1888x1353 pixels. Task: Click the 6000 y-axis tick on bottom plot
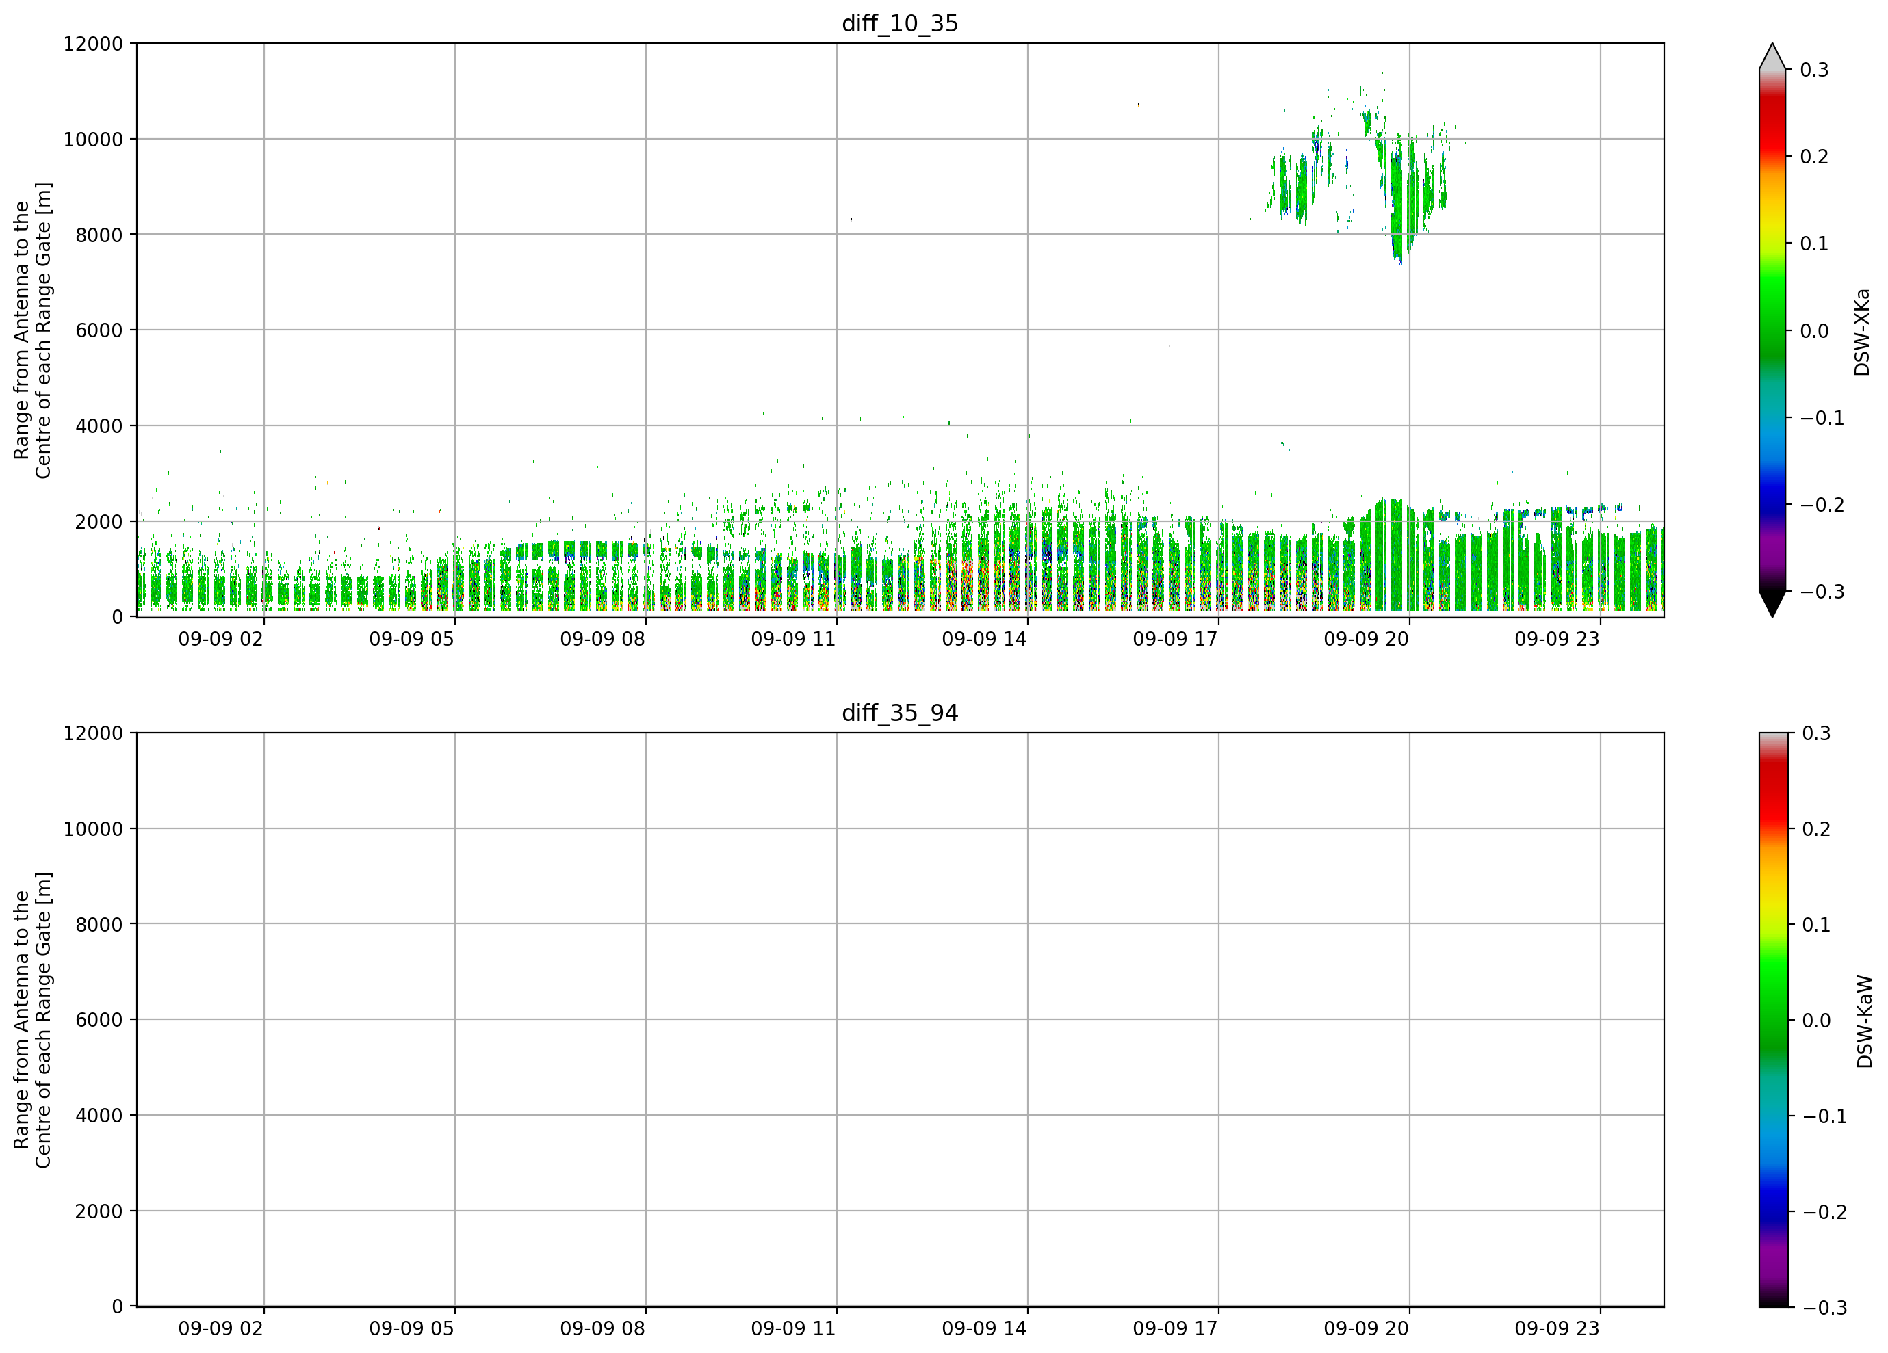pos(99,1020)
